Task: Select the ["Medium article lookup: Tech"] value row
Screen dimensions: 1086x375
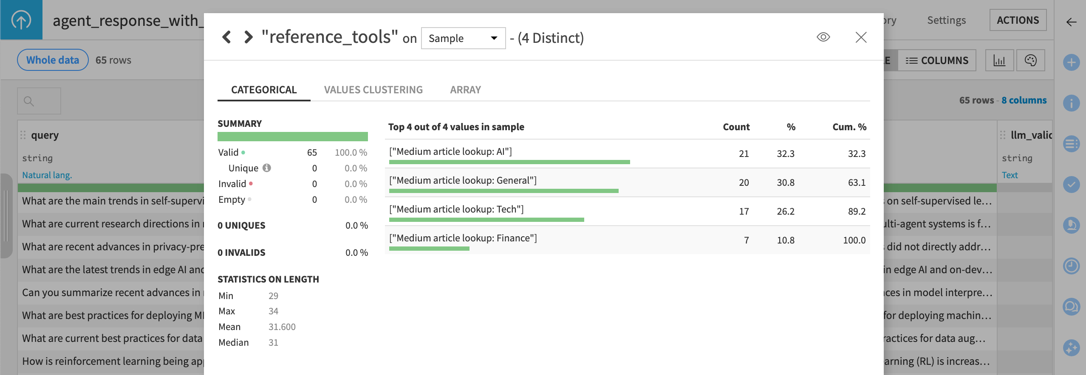Action: (x=627, y=211)
